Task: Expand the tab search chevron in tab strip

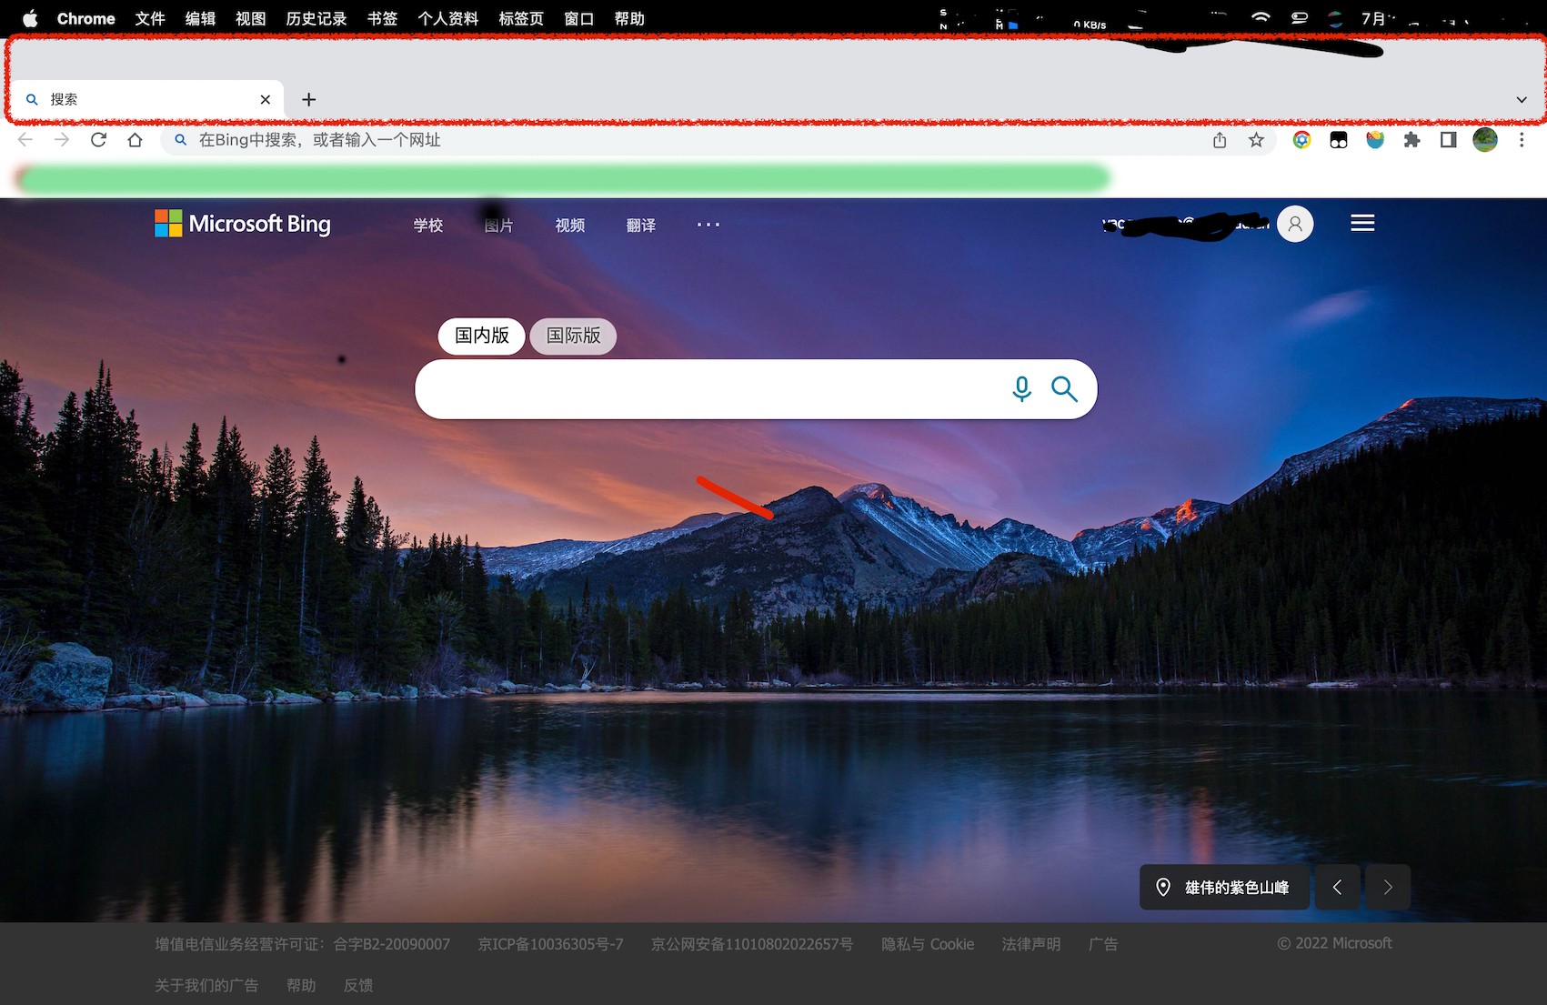Action: [x=1521, y=100]
